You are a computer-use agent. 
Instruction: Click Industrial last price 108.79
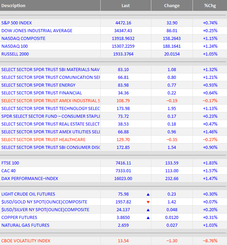click(123, 101)
